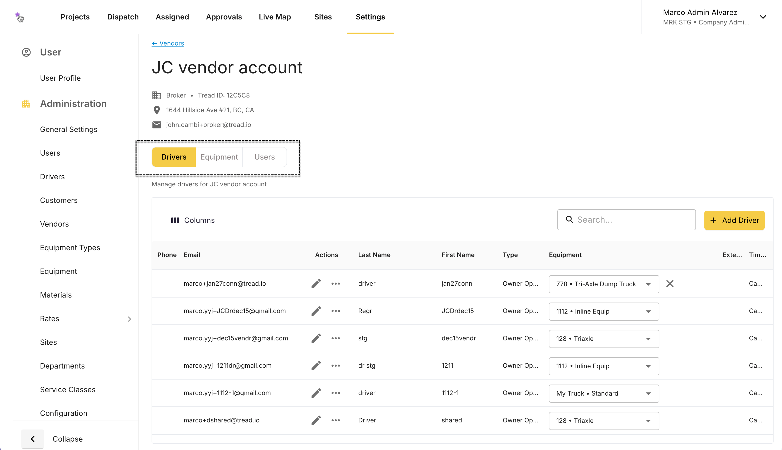
Task: Edit driver marco.yyj+1112-1@gmail.com with pencil
Action: click(316, 393)
